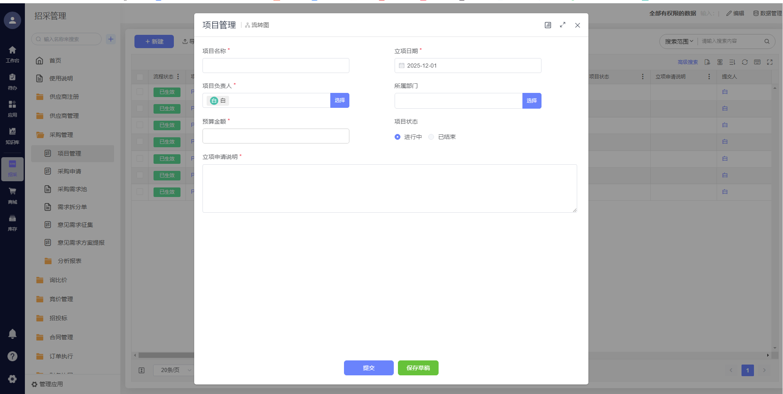Check the table header select-all checkbox
The height and width of the screenshot is (394, 783).
click(140, 77)
